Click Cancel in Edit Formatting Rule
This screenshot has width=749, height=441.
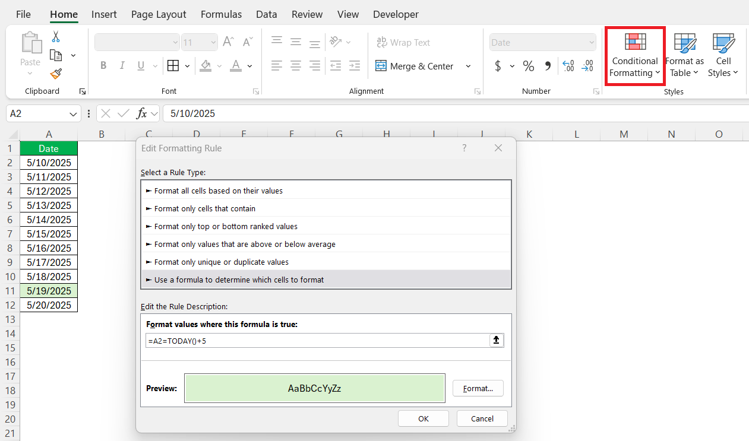pos(482,418)
